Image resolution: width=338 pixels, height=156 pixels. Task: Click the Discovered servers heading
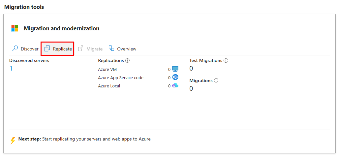29,61
